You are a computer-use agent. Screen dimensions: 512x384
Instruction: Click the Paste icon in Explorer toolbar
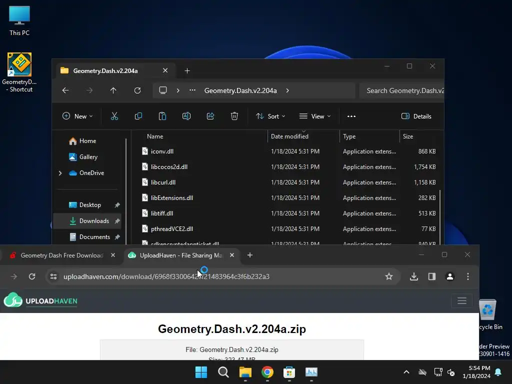162,116
